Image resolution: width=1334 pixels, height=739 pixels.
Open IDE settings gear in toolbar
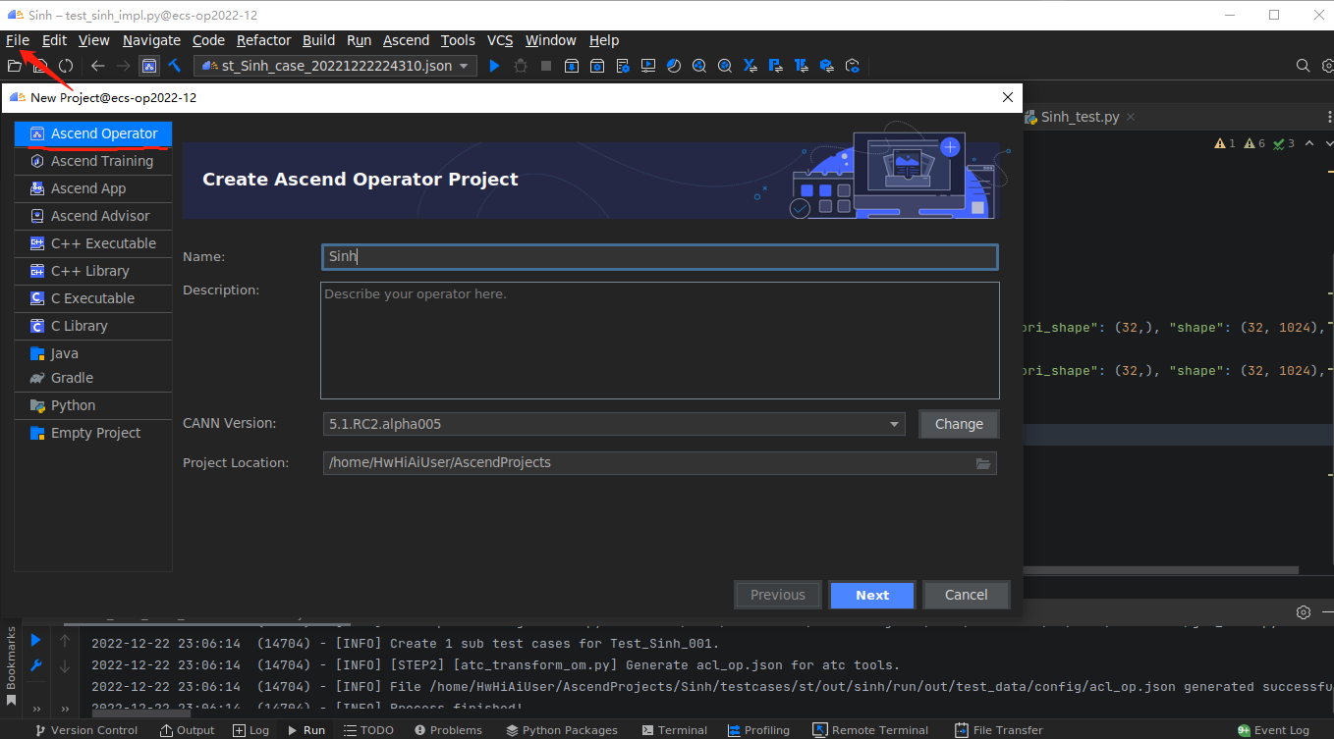1326,66
